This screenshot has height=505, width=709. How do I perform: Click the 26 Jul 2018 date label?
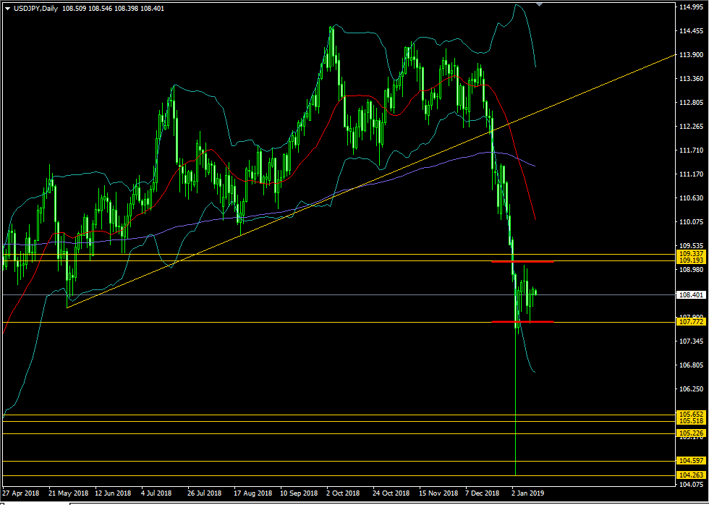point(205,493)
